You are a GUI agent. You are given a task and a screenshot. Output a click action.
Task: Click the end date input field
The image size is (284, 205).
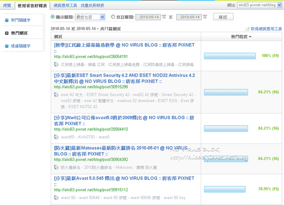click(189, 17)
